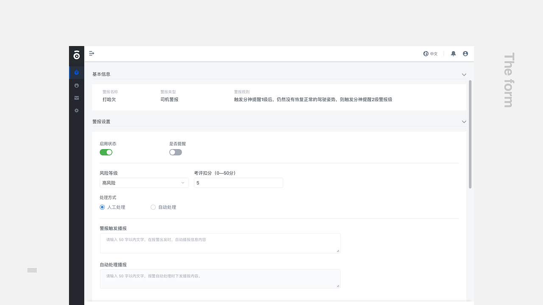543x305 pixels.
Task: Open the mail sidebar icon
Action: [77, 98]
